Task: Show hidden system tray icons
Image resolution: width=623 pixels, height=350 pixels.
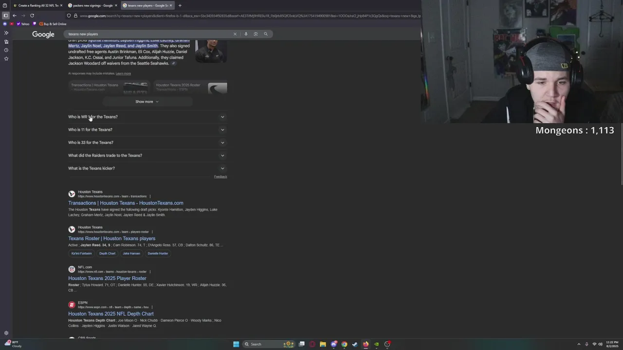Action: tap(579, 344)
